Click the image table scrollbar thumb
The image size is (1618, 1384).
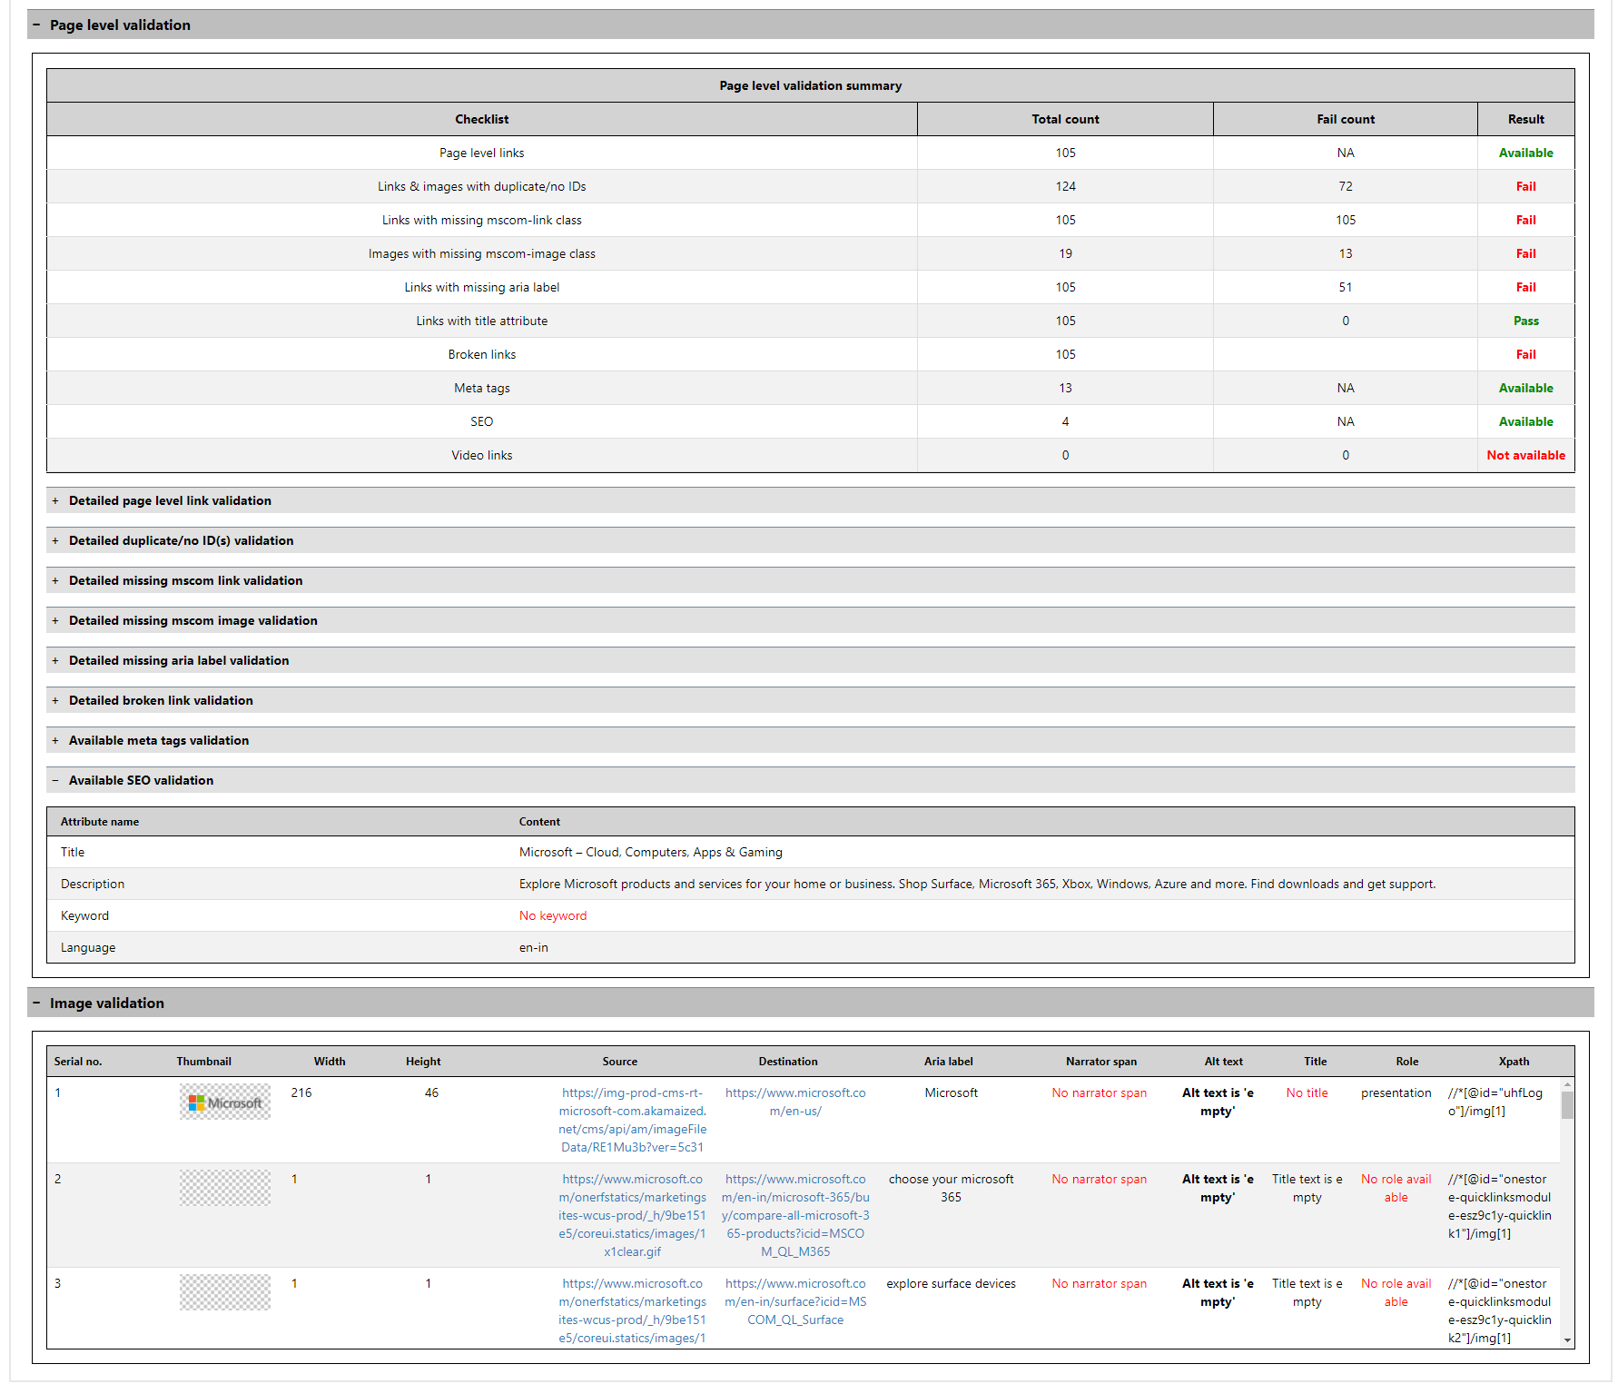(x=1567, y=1105)
